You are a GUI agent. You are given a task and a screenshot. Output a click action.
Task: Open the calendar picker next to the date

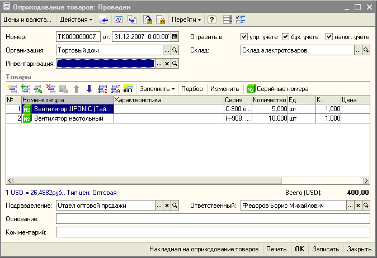pos(175,37)
